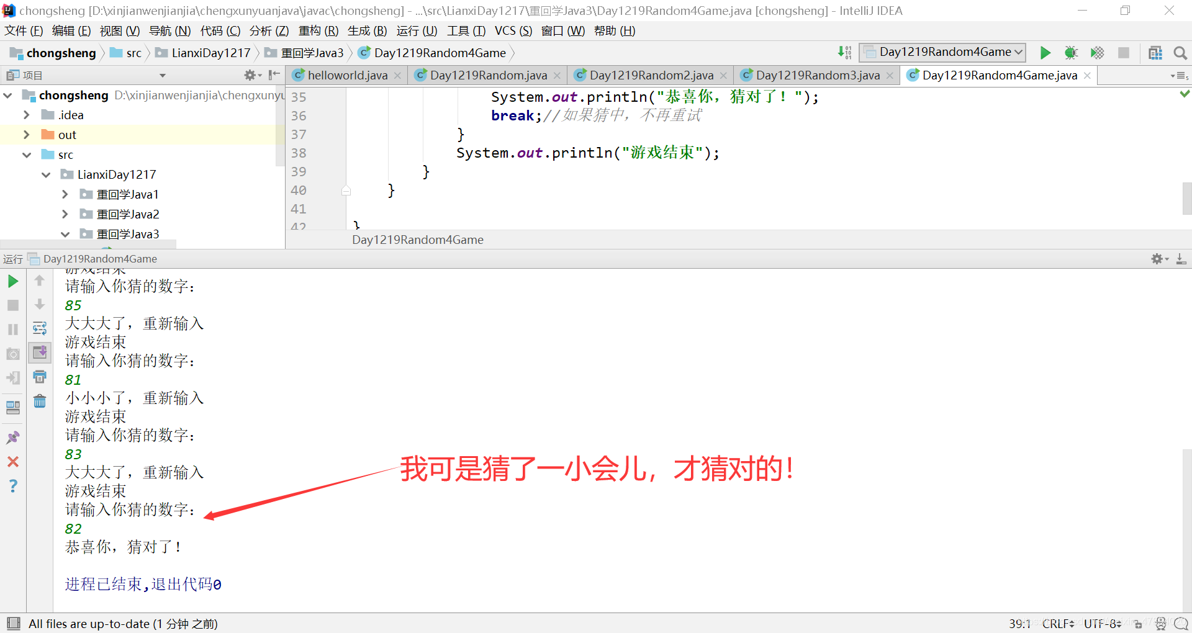The height and width of the screenshot is (633, 1192).
Task: Open Run panel gear settings
Action: pyautogui.click(x=1159, y=259)
